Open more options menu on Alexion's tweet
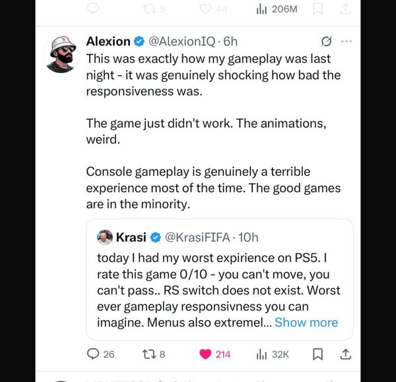The image size is (396, 382). (346, 41)
